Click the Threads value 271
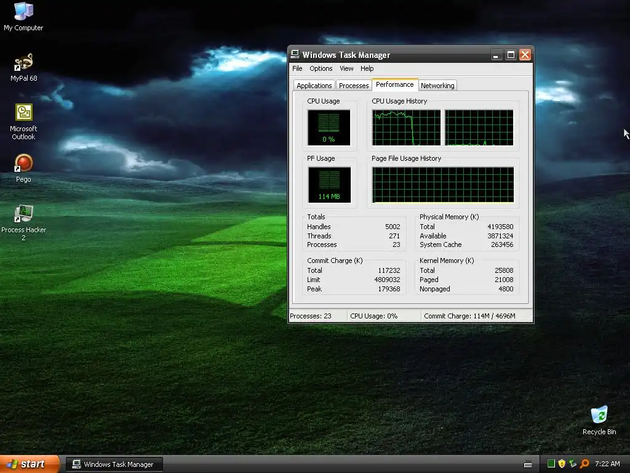Screen dimensions: 630x473 click(394, 236)
